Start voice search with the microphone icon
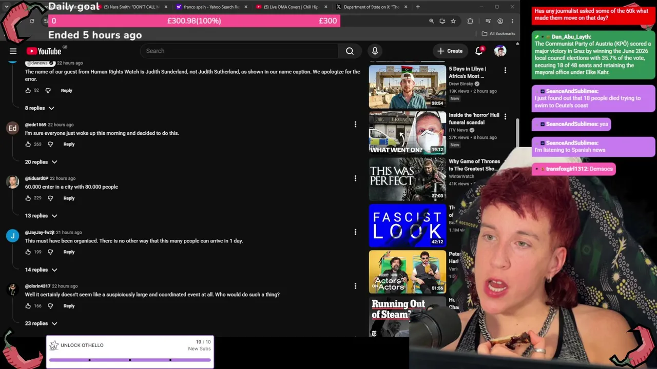The height and width of the screenshot is (369, 657). 375,51
